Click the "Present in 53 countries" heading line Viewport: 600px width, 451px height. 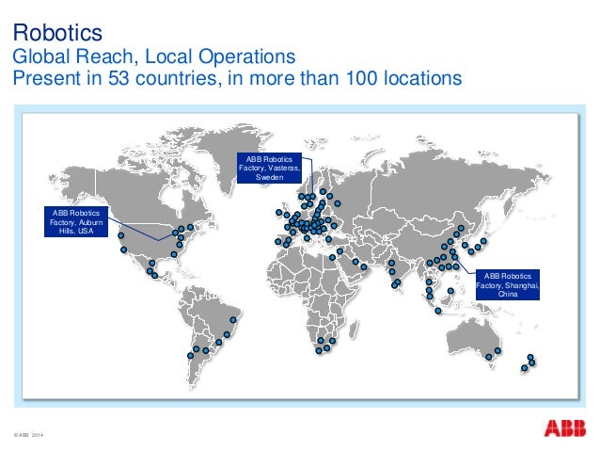(x=237, y=78)
